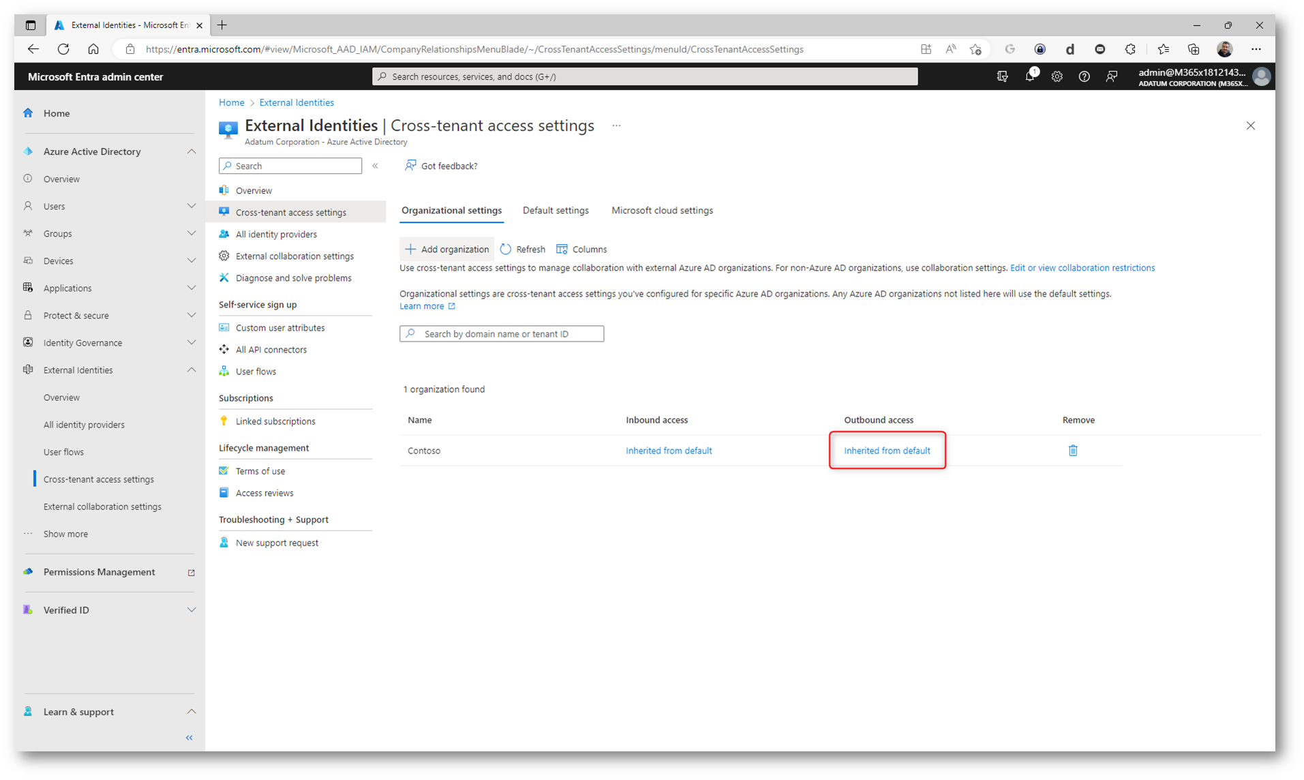
Task: Collapse the Azure Active Directory section
Action: [191, 151]
